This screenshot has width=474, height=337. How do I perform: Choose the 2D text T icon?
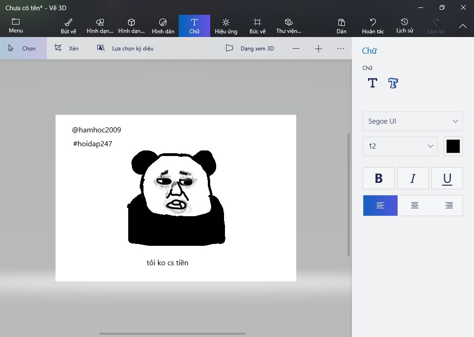pos(373,83)
